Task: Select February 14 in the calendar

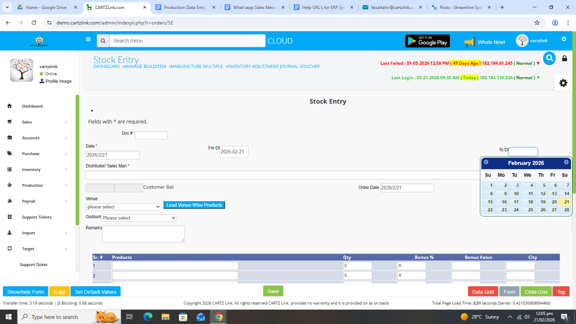Action: (x=565, y=193)
